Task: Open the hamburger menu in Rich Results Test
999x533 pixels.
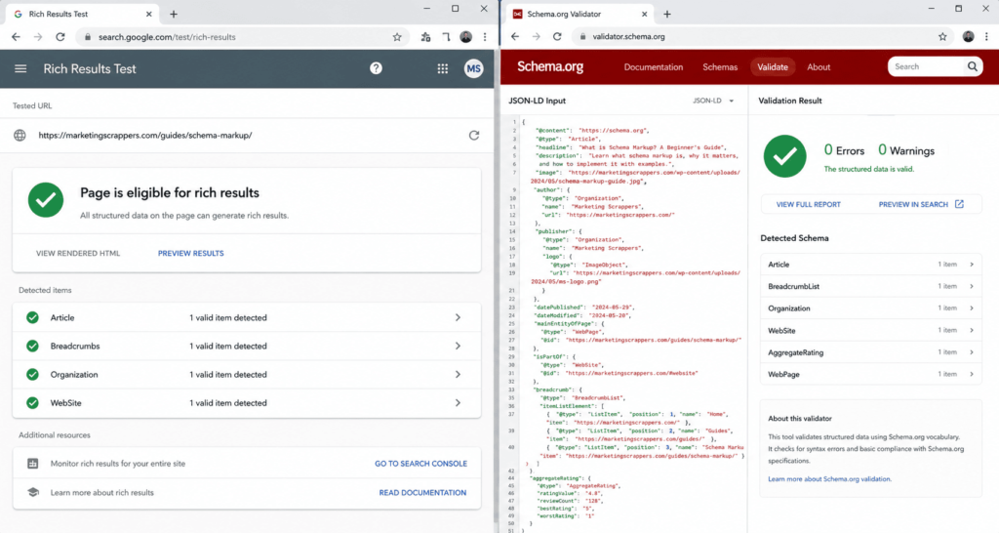Action: click(20, 68)
